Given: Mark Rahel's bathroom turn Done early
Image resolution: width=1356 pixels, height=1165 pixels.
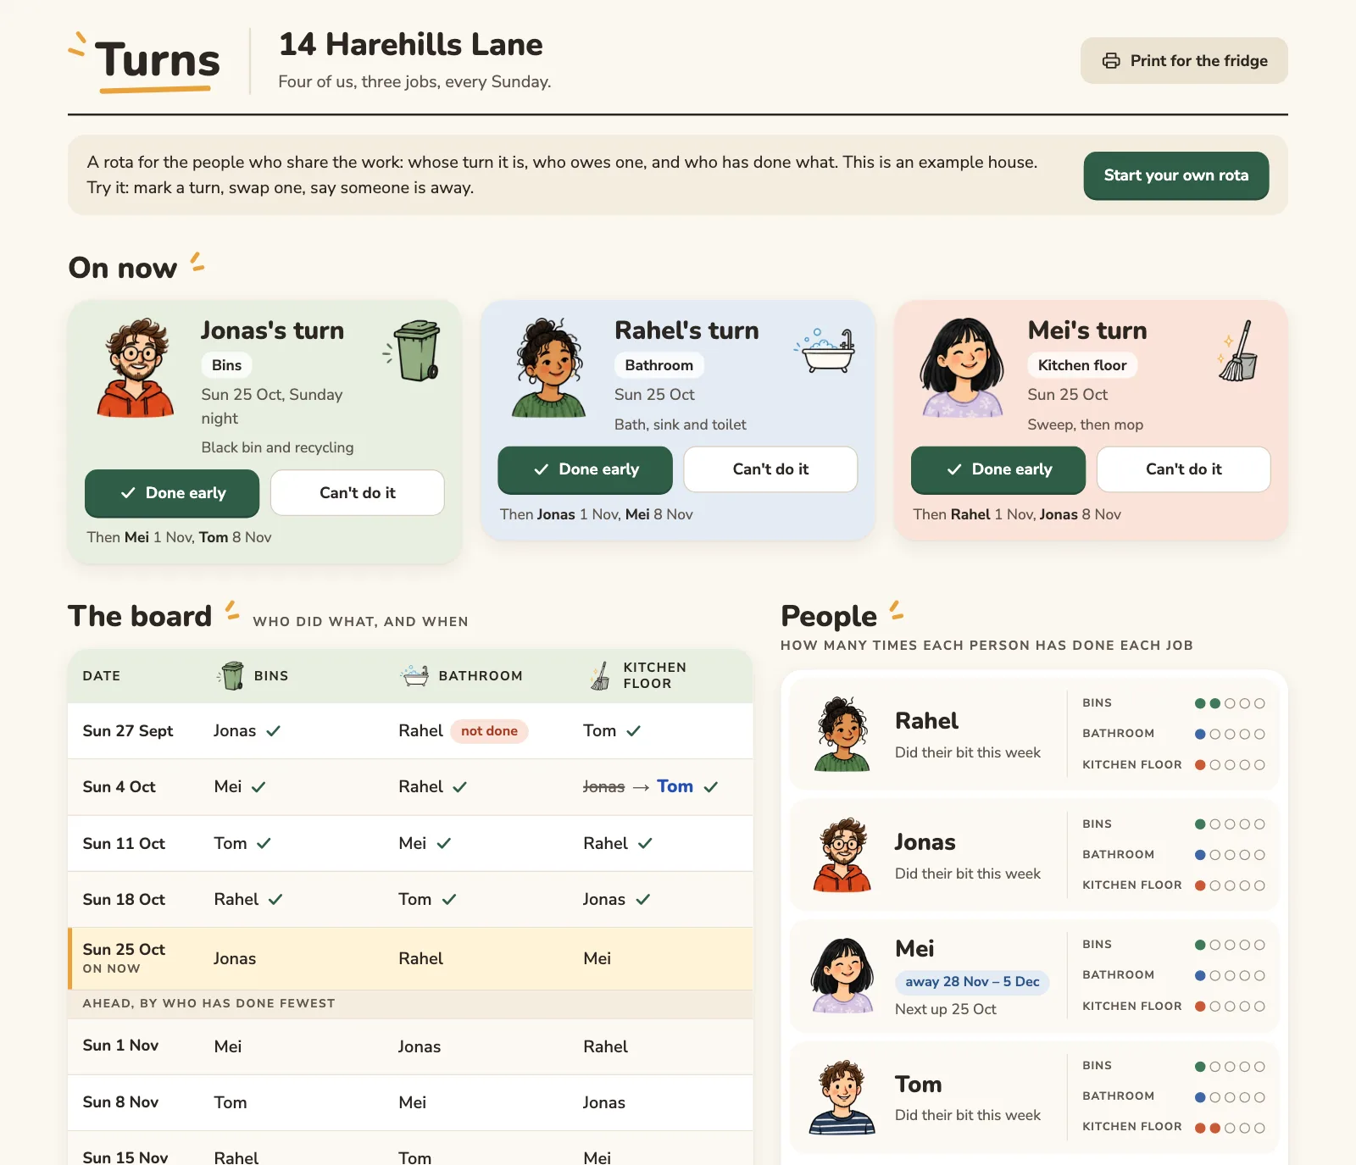Looking at the screenshot, I should (585, 469).
